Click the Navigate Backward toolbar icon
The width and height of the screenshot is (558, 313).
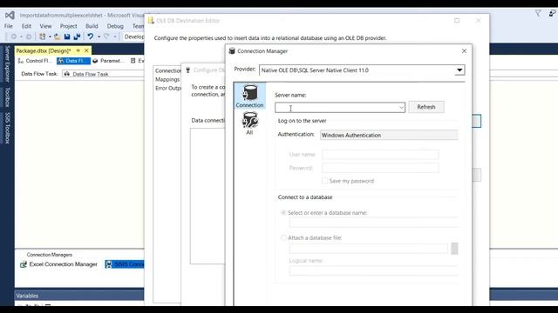(14, 37)
